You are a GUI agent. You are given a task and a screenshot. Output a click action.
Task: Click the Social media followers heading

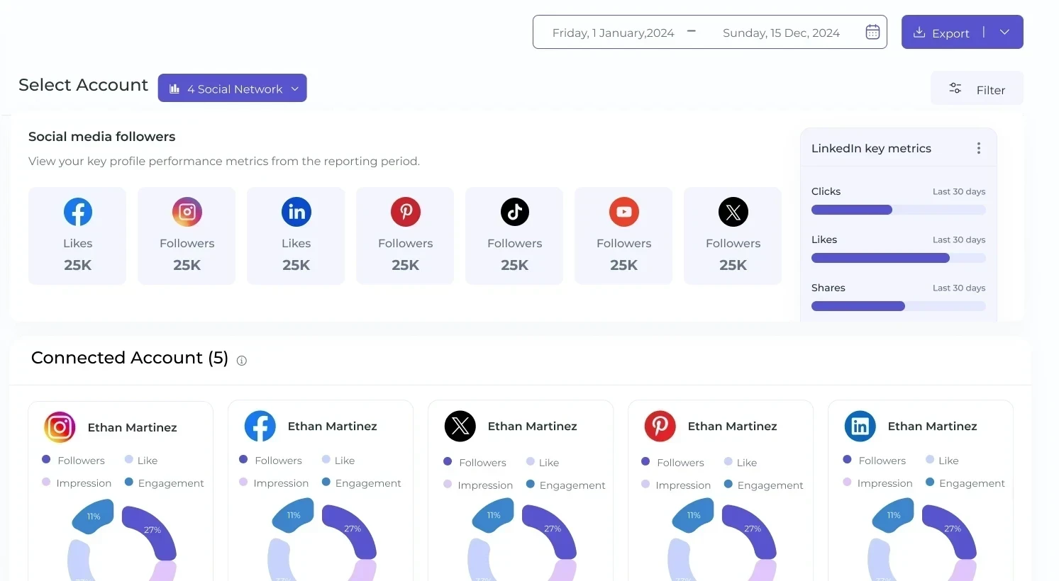point(101,136)
